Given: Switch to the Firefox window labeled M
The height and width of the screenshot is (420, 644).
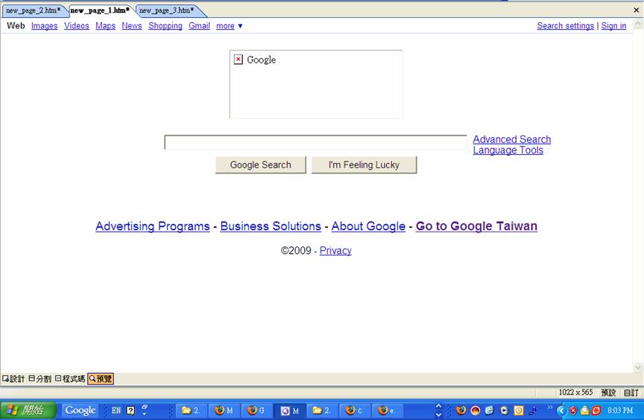Looking at the screenshot, I should click(x=224, y=410).
